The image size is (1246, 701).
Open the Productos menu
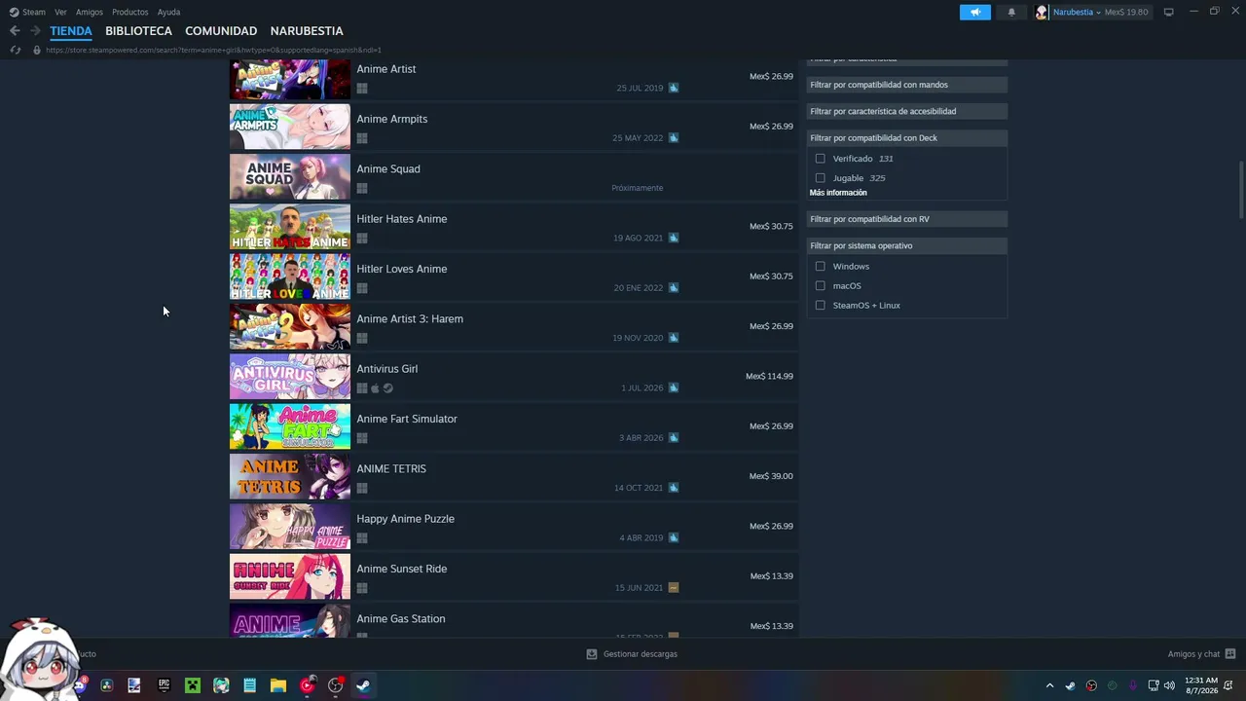(x=130, y=12)
